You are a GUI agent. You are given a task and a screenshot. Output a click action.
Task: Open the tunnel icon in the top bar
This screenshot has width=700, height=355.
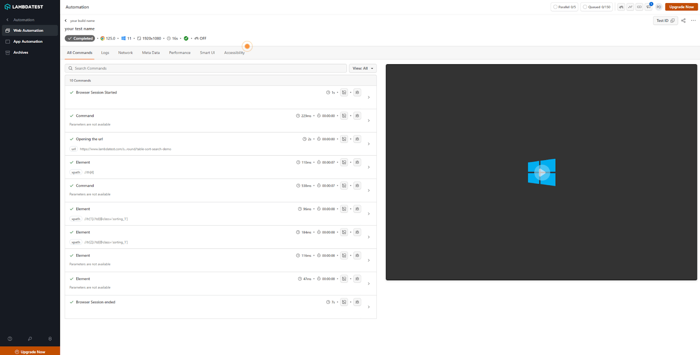(621, 7)
